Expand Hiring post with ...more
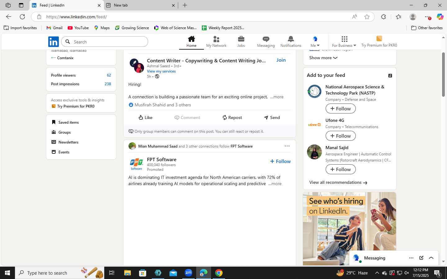The width and height of the screenshot is (447, 279). [x=277, y=97]
